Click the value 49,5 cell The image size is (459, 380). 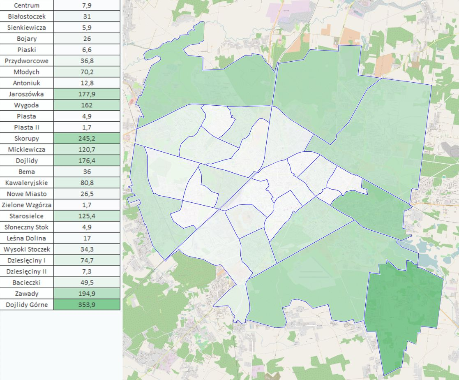point(87,283)
